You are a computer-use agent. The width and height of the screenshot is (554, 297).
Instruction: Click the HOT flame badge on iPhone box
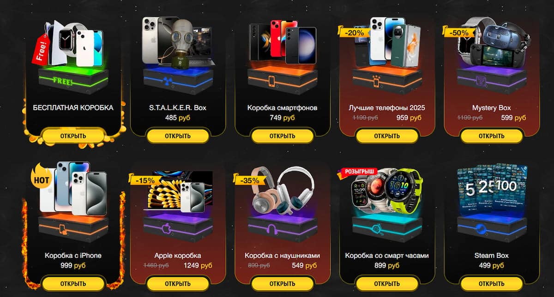pos(40,179)
